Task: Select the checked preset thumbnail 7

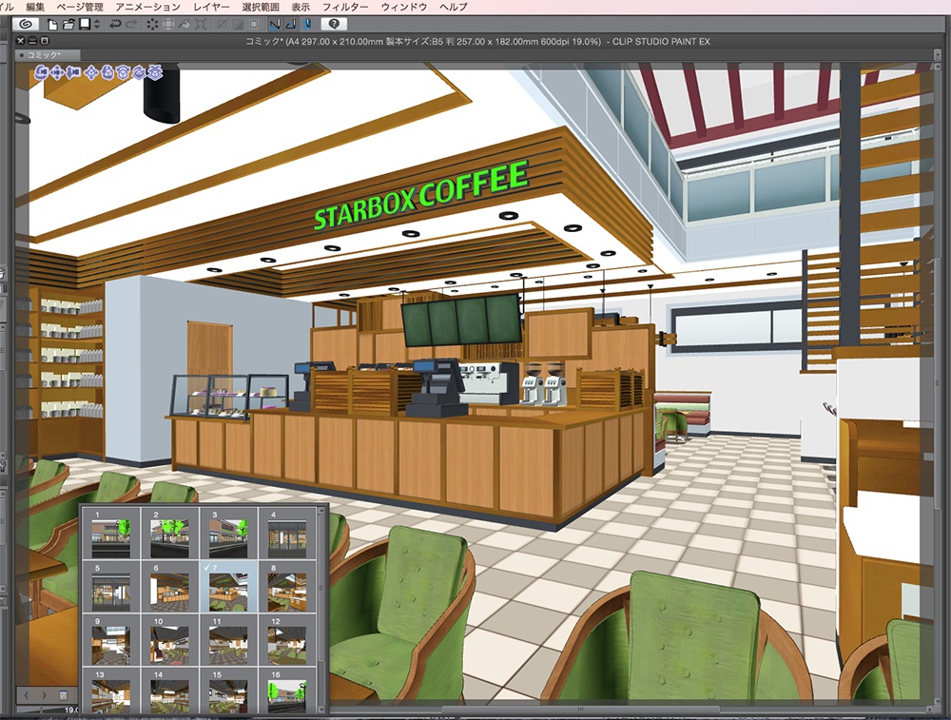Action: 228,587
